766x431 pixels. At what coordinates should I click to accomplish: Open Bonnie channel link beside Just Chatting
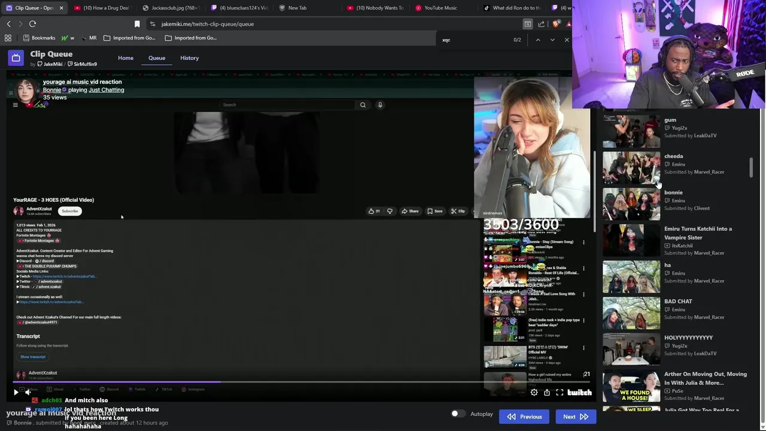coord(52,90)
